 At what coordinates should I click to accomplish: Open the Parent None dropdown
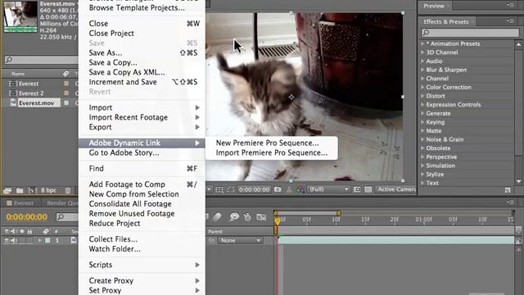pos(240,240)
